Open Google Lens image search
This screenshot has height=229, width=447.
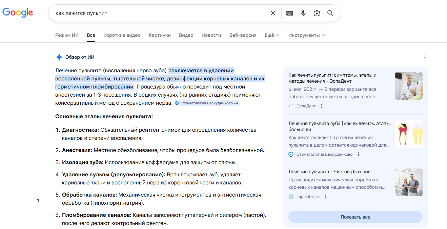click(317, 13)
